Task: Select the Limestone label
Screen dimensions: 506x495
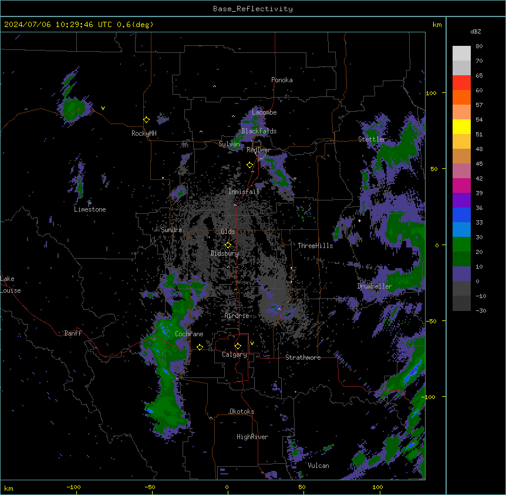Action: tap(90, 209)
